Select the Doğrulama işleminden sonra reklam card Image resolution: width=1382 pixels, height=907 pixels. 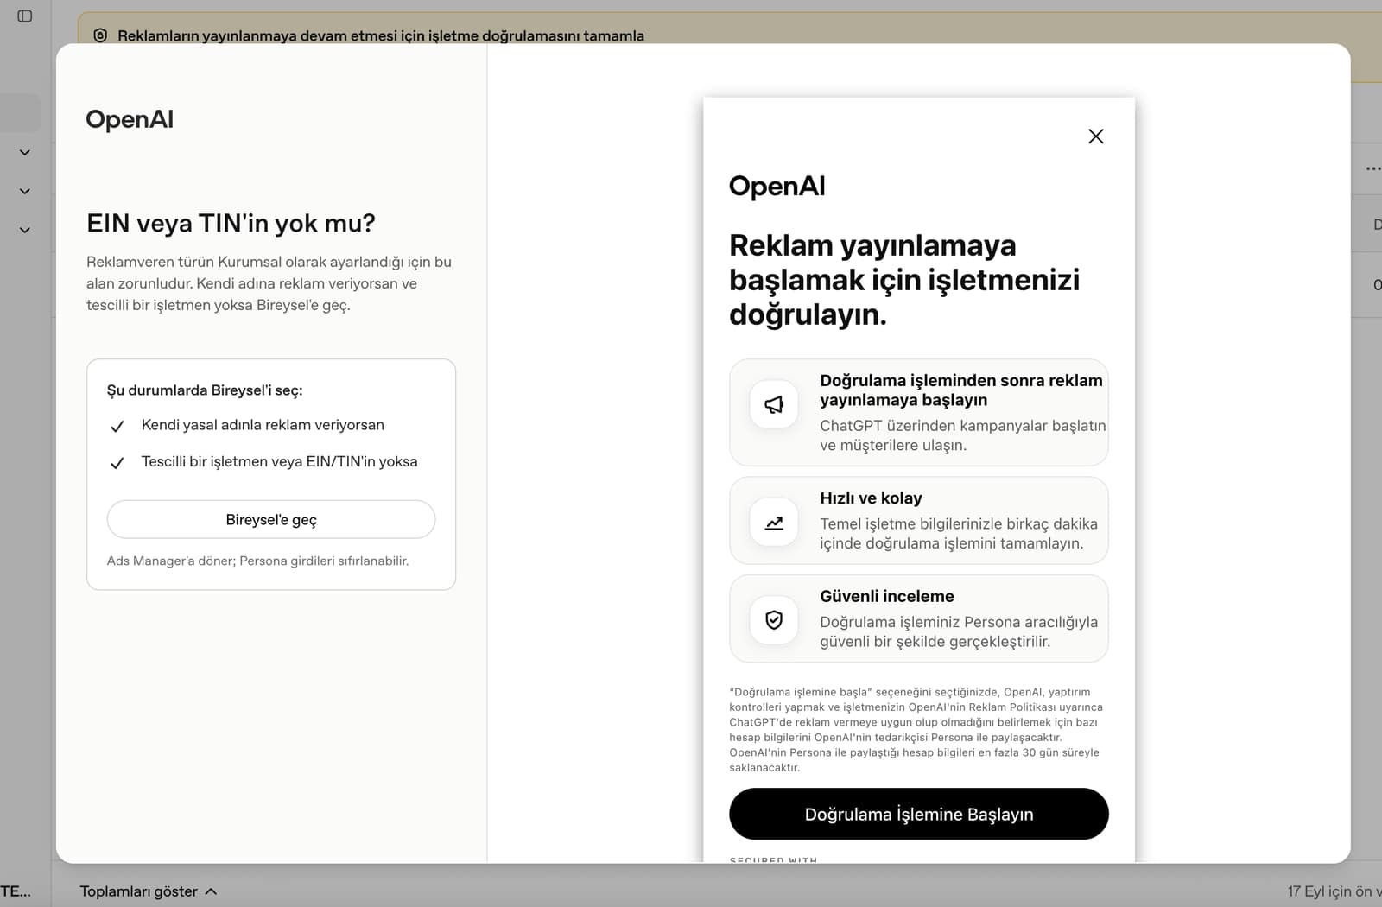click(919, 413)
